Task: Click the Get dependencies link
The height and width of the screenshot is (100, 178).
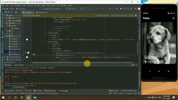Action: click(x=102, y=16)
